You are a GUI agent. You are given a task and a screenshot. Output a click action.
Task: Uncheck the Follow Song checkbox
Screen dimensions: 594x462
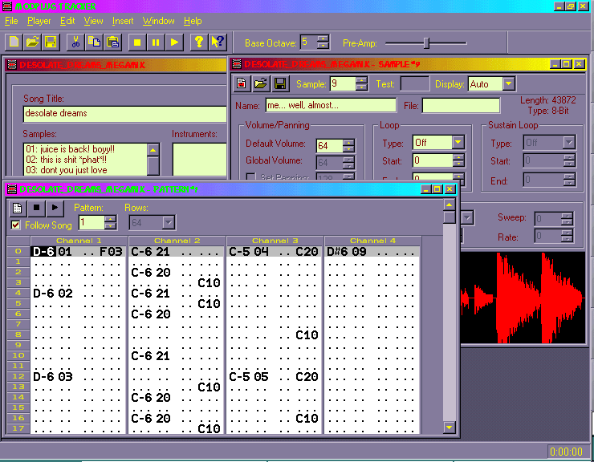click(16, 225)
